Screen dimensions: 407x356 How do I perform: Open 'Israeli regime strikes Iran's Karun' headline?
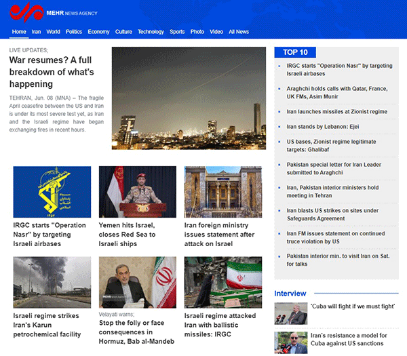click(x=47, y=325)
